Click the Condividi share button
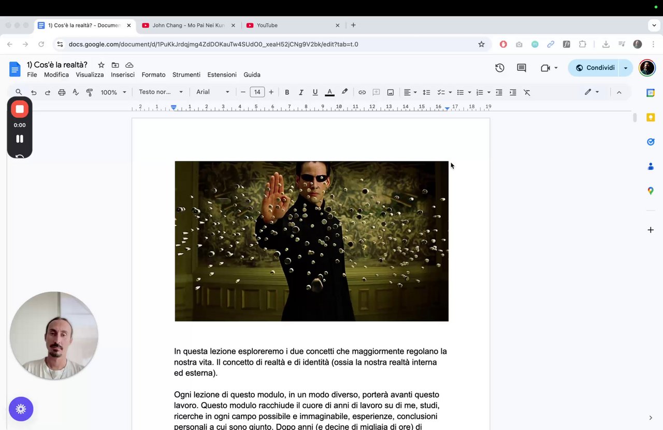Viewport: 663px width, 430px height. point(595,68)
